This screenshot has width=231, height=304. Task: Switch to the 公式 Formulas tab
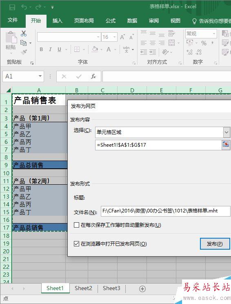point(111,20)
